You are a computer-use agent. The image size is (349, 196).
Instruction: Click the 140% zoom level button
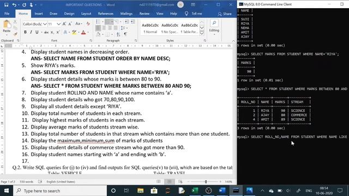tap(228, 181)
